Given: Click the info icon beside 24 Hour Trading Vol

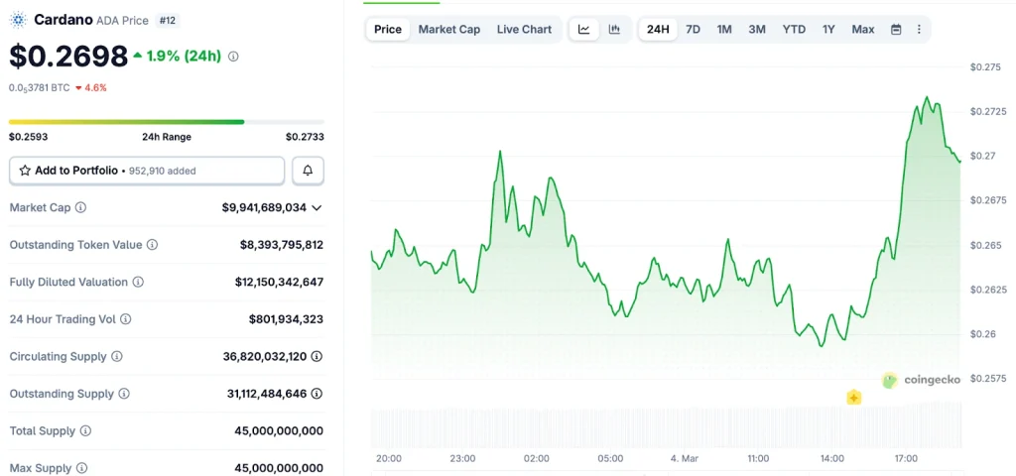Looking at the screenshot, I should coord(125,319).
